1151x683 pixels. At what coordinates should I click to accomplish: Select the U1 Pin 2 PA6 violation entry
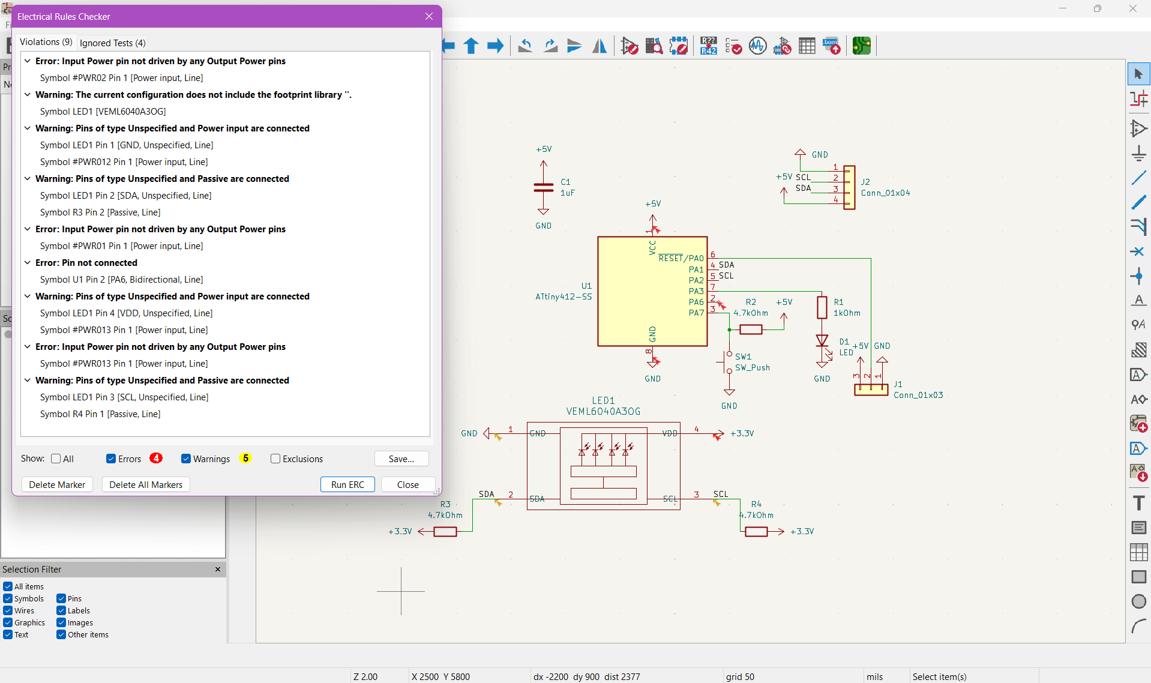[x=121, y=280]
